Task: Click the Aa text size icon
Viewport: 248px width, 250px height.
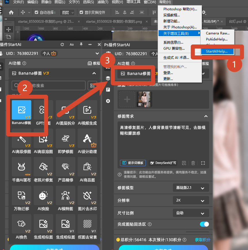Action: 72,45
